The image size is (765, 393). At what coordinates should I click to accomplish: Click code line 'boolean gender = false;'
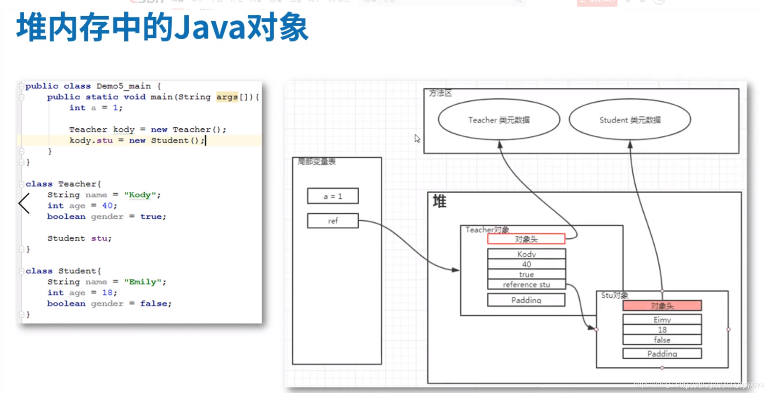[x=110, y=304]
